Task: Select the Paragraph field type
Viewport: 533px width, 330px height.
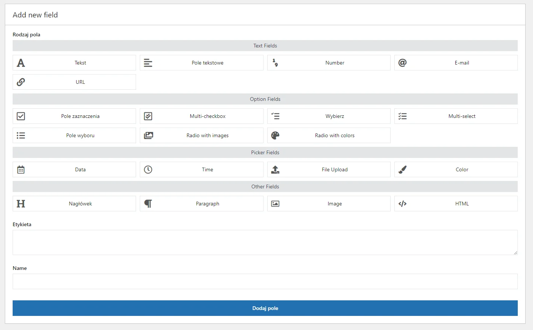Action: click(201, 204)
